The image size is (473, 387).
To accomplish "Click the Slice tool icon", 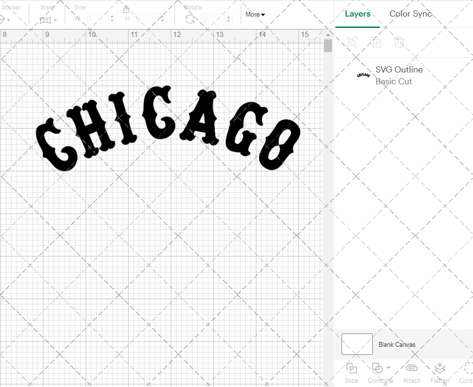I will (x=351, y=368).
